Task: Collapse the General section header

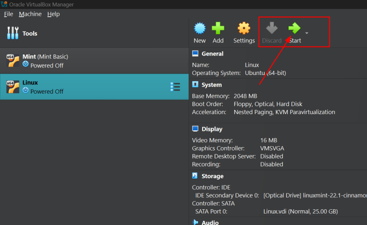Action: click(212, 54)
